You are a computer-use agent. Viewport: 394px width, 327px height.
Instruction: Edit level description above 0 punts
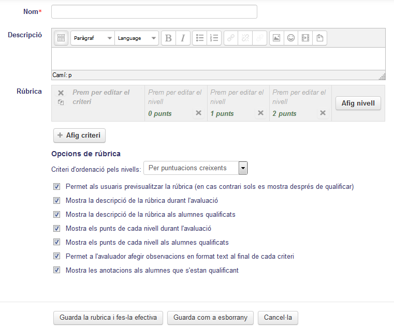click(x=175, y=97)
